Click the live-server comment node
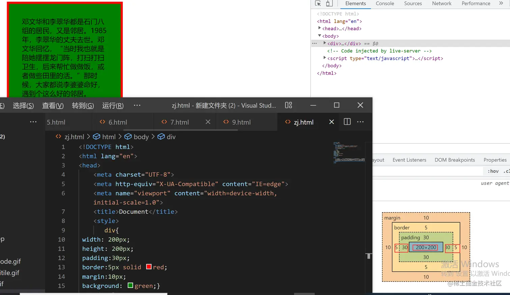Viewport: 510px width, 295px height. pos(379,51)
